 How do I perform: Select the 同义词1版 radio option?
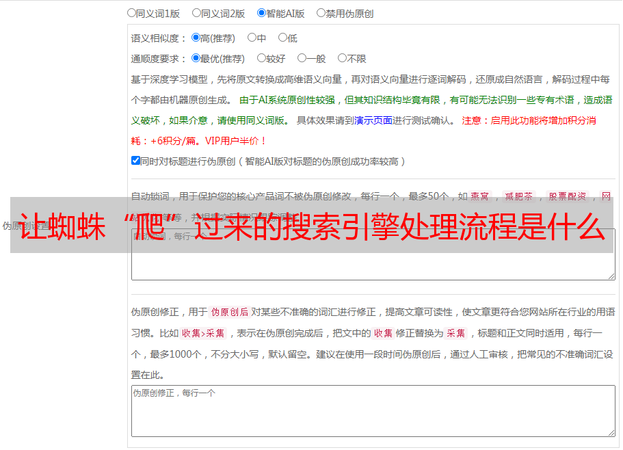tap(131, 13)
